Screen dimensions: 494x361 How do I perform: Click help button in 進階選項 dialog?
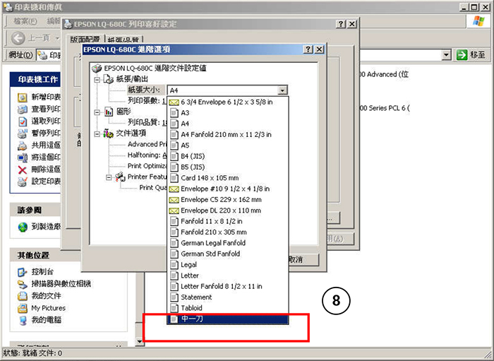point(308,49)
